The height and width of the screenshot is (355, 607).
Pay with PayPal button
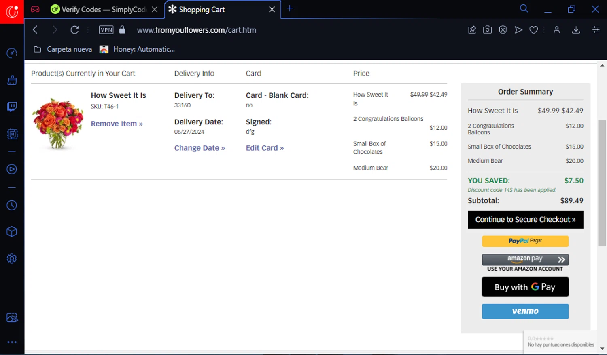[525, 241]
